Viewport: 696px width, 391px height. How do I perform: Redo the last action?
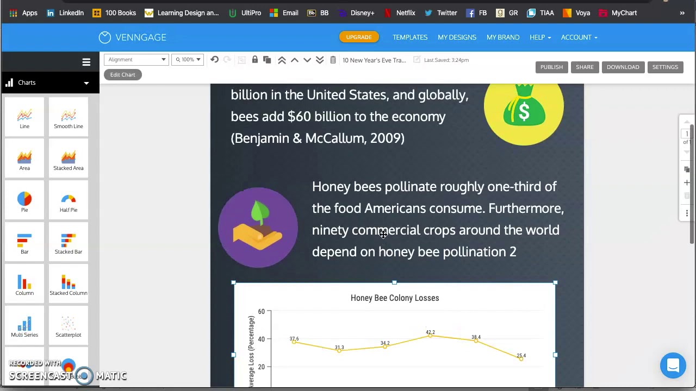[x=227, y=60]
